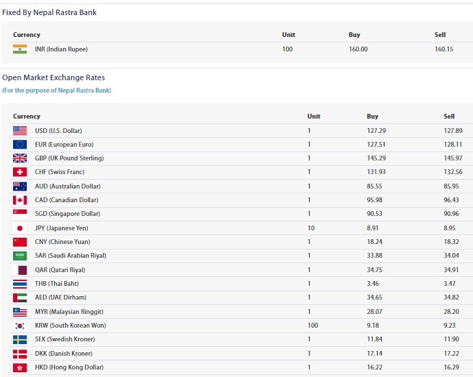Click the 'For the purpose of Nepal Rastra Bank' note
473x377 pixels.
(x=56, y=90)
